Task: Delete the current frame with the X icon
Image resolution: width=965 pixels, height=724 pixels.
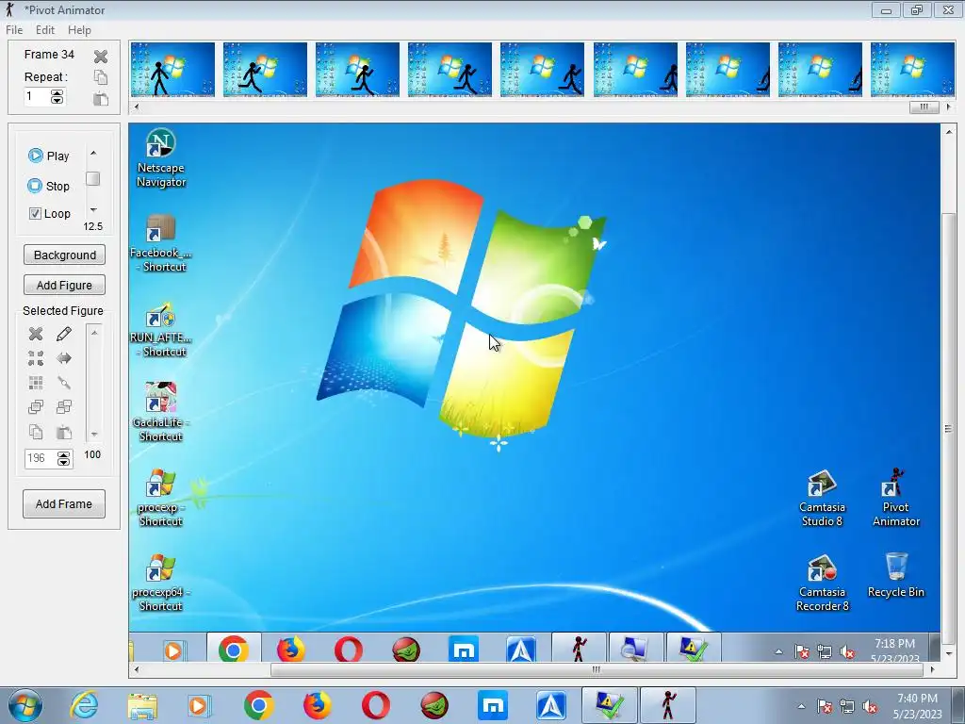Action: pyautogui.click(x=101, y=56)
